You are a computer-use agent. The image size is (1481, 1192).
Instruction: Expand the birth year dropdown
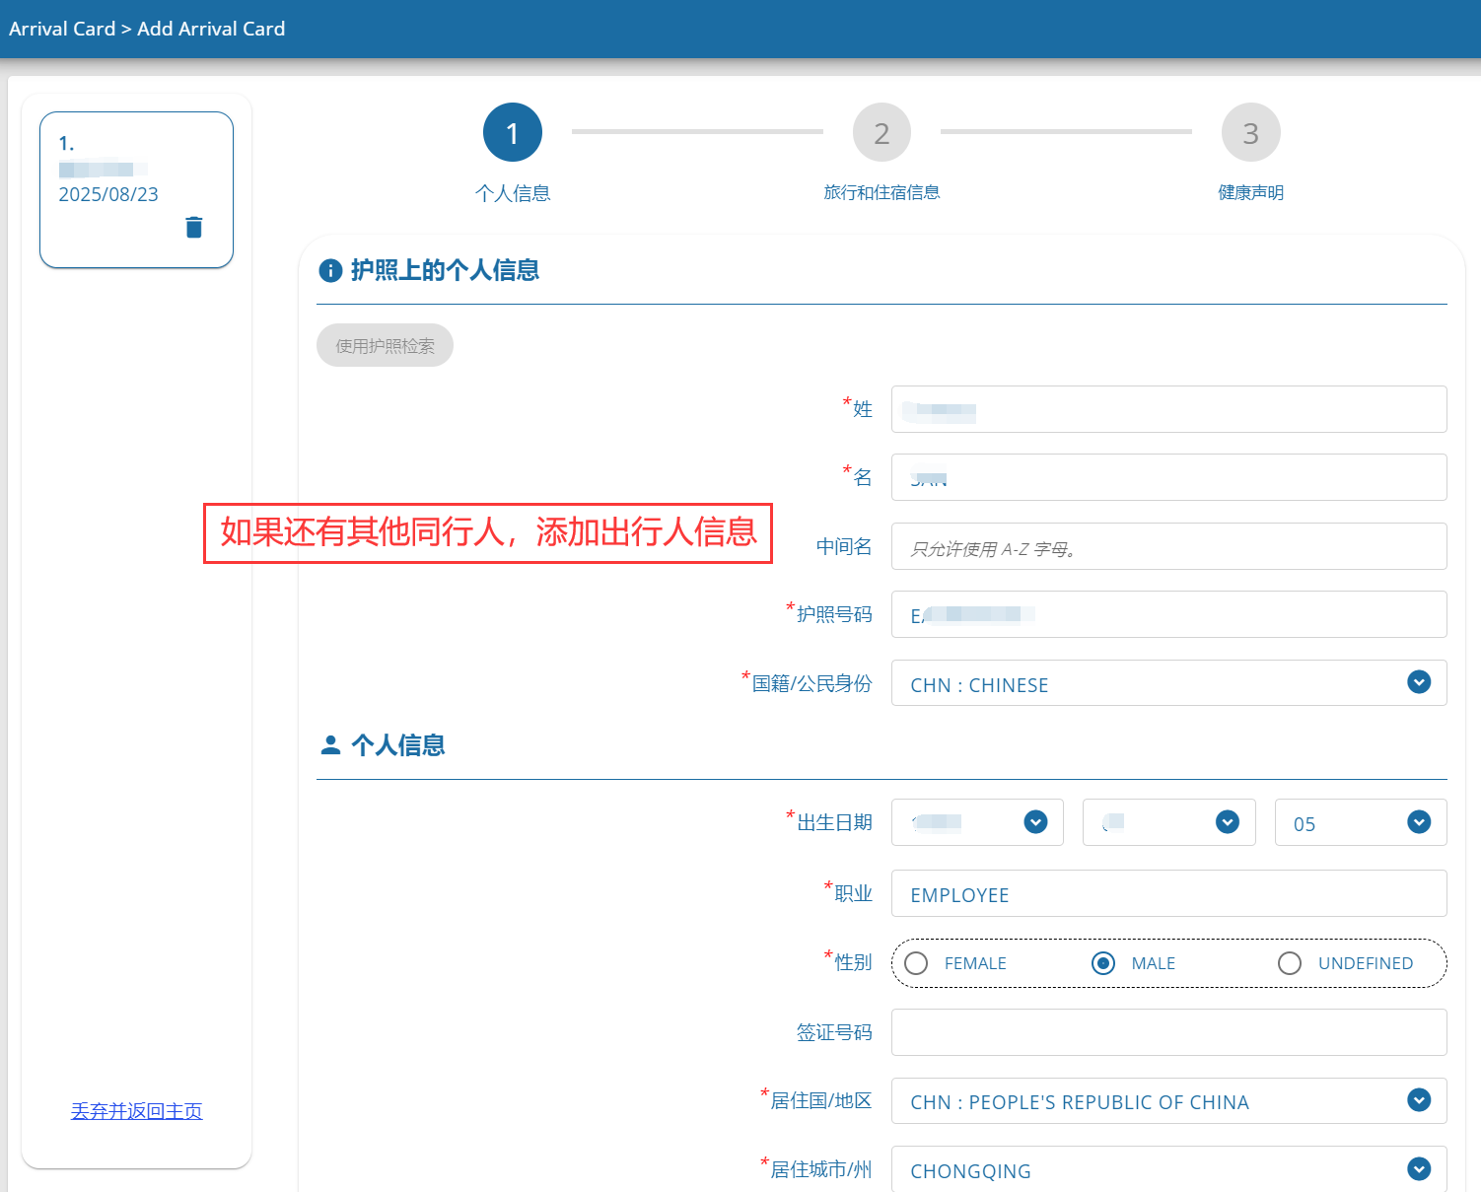click(x=1036, y=821)
